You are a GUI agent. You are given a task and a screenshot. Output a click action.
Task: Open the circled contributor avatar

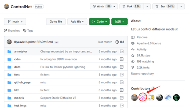coord(142,98)
